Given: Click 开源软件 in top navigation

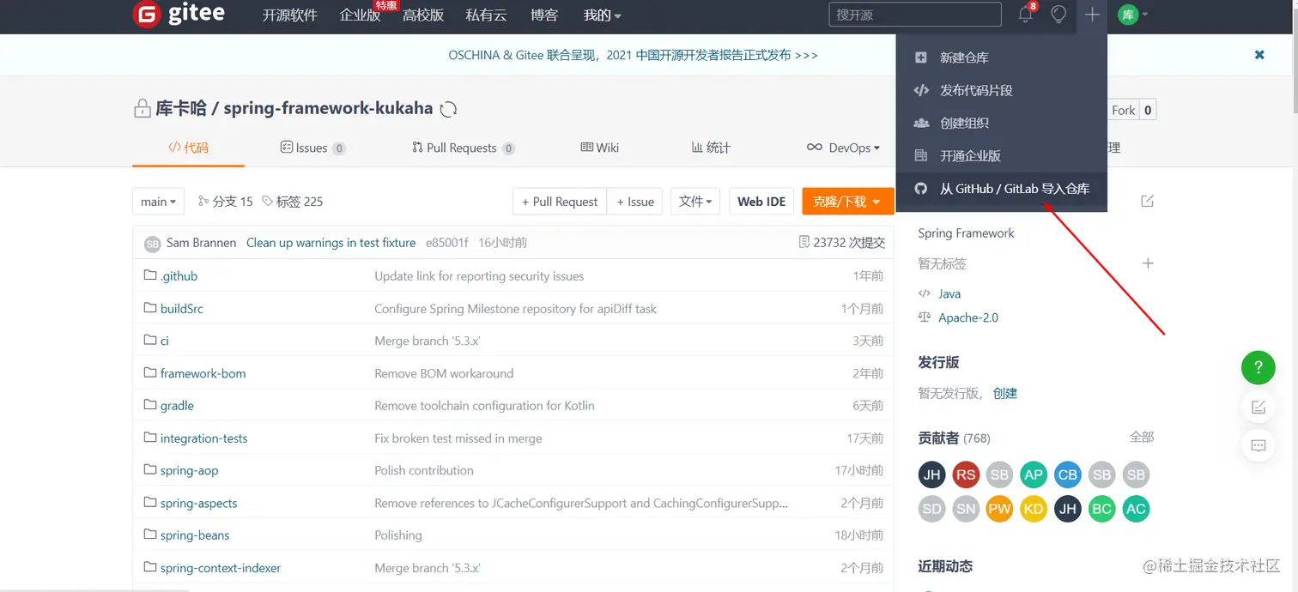Looking at the screenshot, I should [x=289, y=15].
